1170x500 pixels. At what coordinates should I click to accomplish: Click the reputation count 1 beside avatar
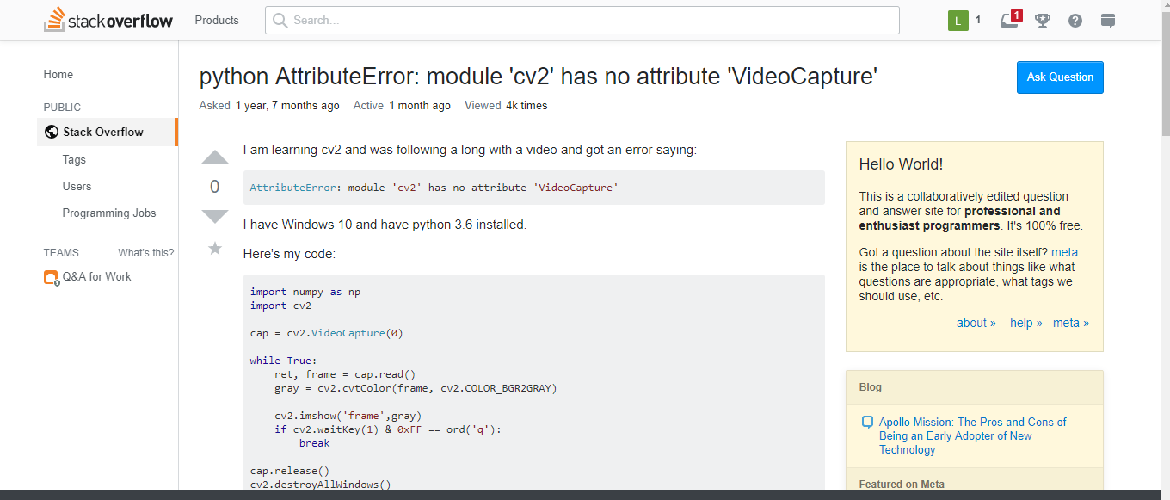[978, 19]
